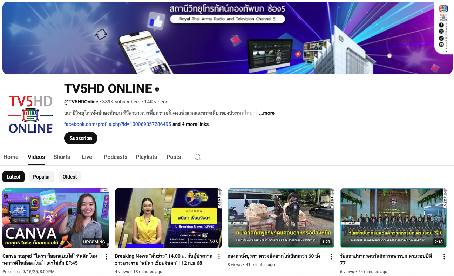Image resolution: width=454 pixels, height=276 pixels.
Task: Open Breaking News ทันข่าว 14.00 น. title
Action: coord(164,260)
